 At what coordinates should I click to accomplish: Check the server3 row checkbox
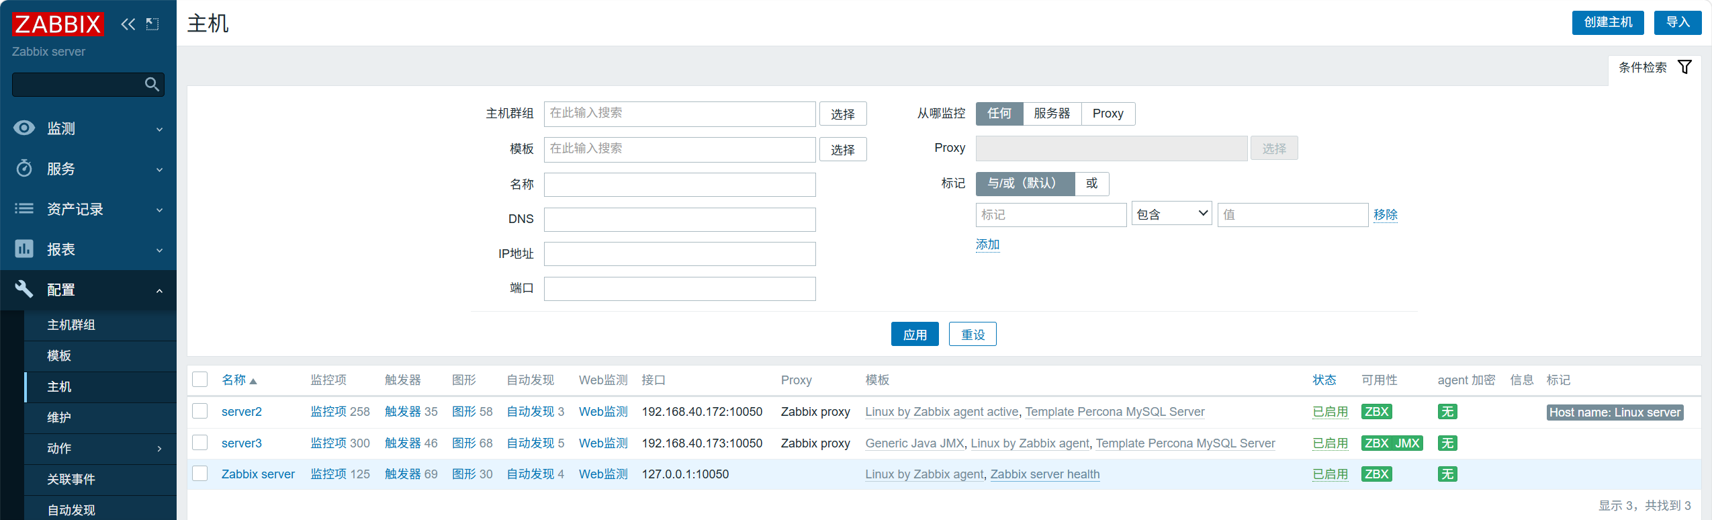(x=200, y=443)
